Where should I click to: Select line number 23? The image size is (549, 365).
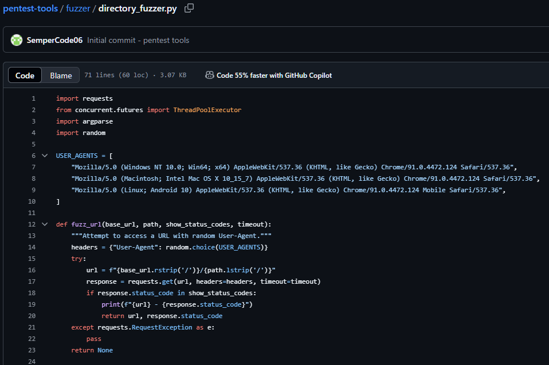(32, 350)
